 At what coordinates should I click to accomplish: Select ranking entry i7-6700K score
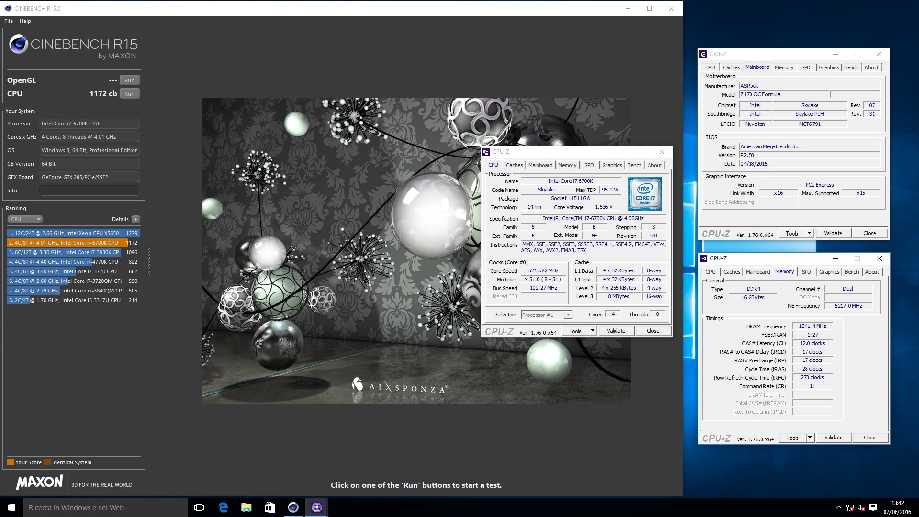73,243
